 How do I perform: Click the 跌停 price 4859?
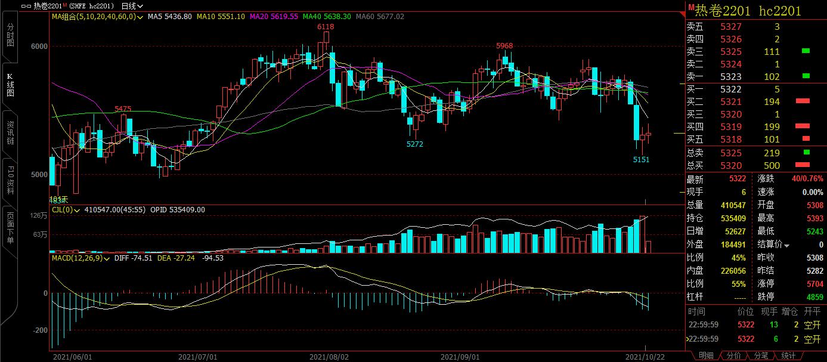point(814,297)
